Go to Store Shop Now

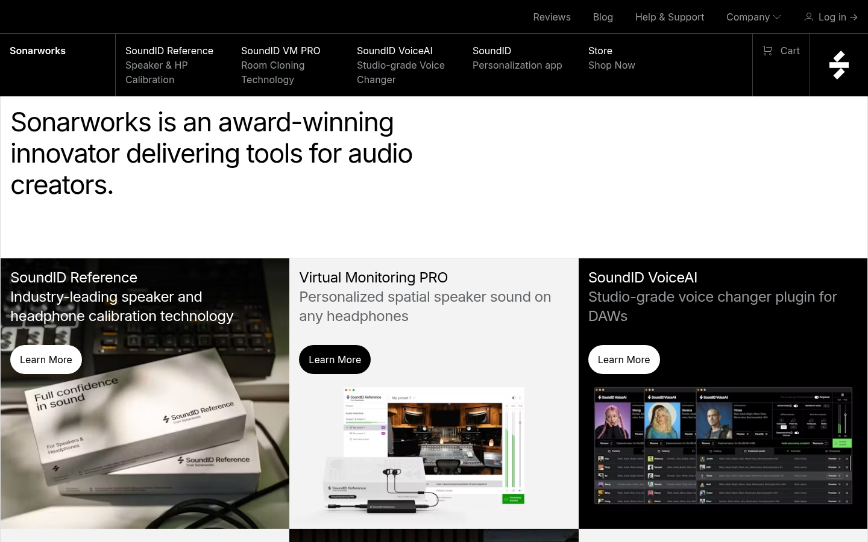click(612, 58)
